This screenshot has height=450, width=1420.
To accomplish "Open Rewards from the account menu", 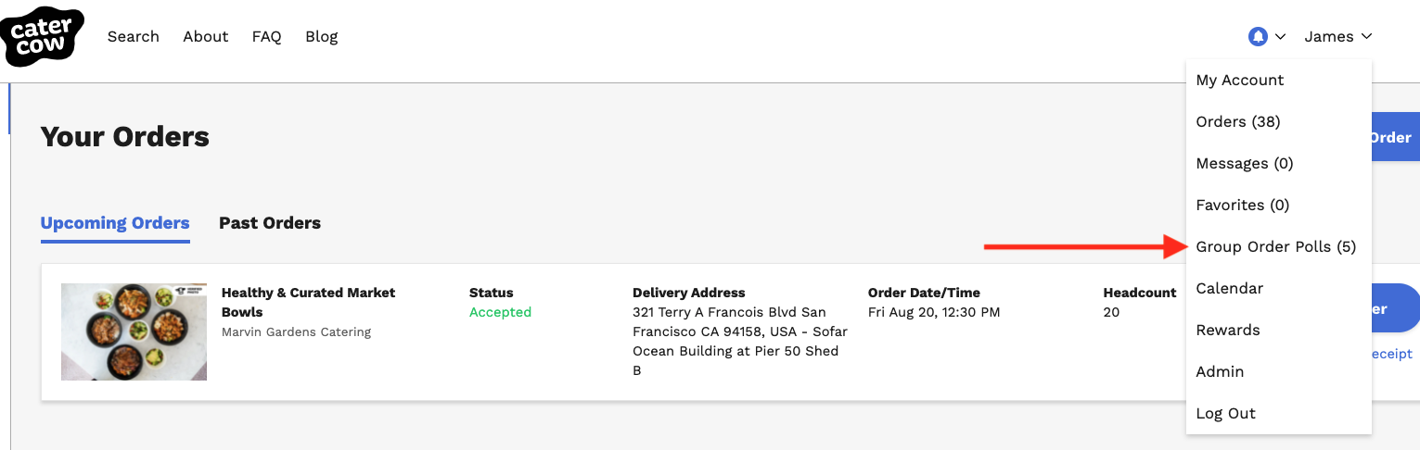I will (1228, 331).
